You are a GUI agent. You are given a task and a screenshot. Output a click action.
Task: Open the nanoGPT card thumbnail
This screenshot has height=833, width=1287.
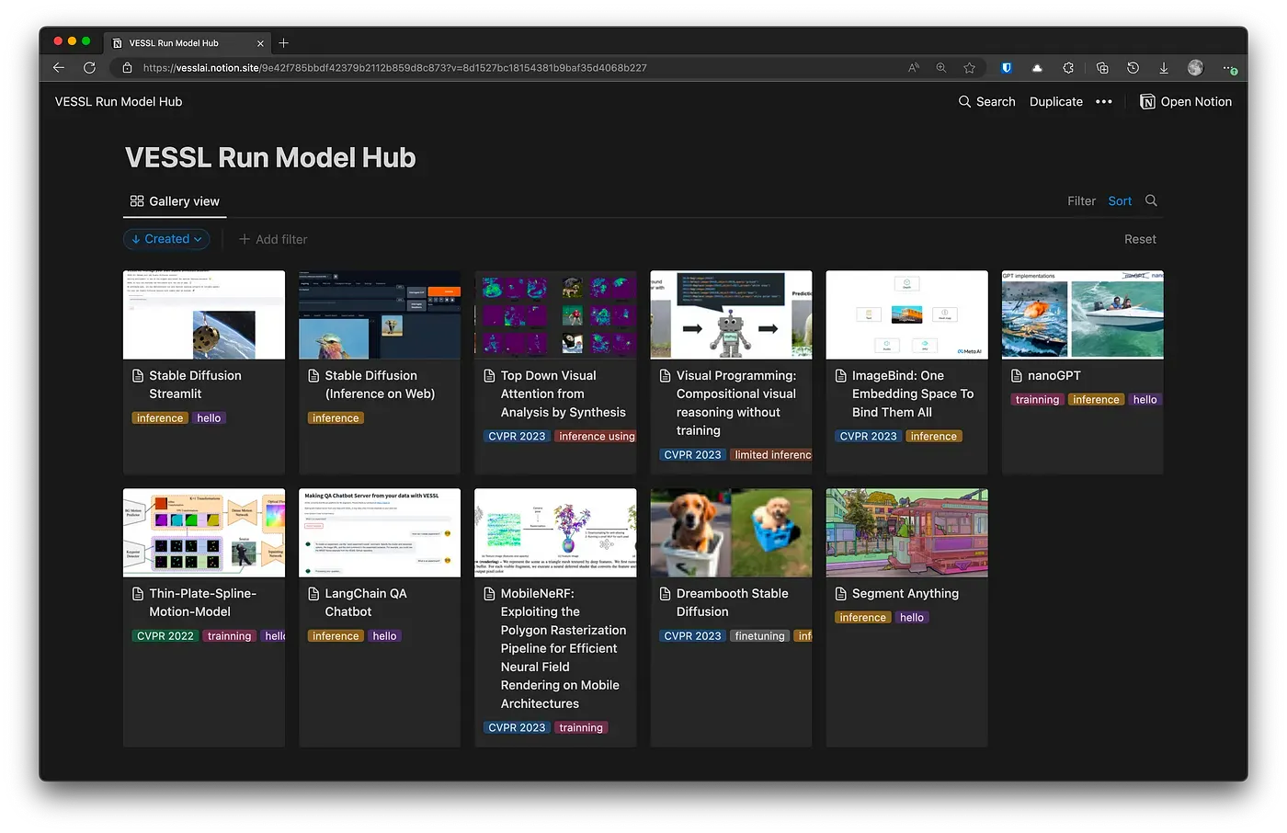(1082, 314)
